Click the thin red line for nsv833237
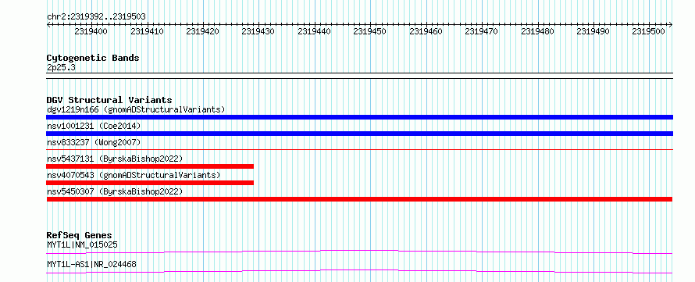The image size is (695, 282). click(x=359, y=150)
